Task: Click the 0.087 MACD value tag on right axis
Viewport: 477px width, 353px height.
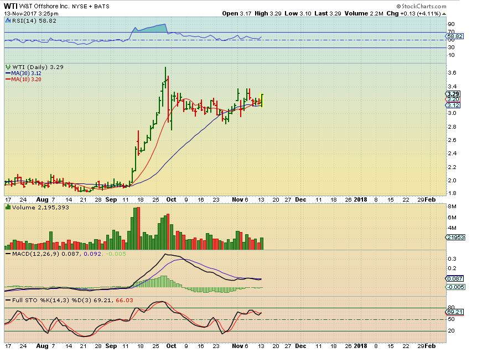Action: (455, 280)
